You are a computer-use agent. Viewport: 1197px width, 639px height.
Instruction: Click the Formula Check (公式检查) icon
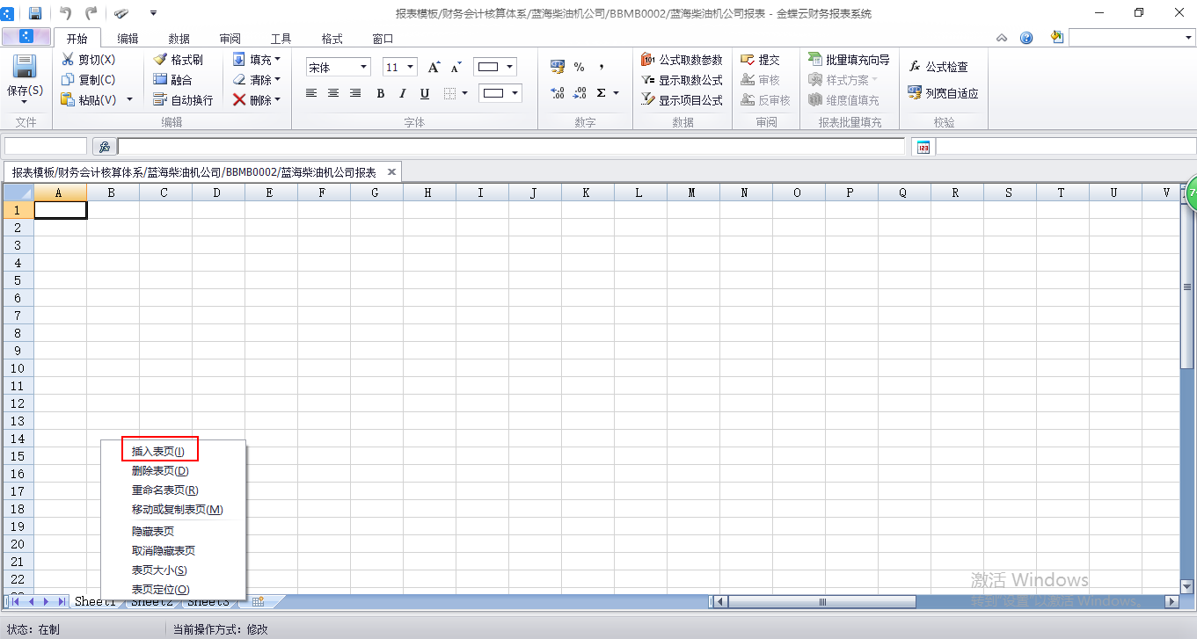[915, 67]
